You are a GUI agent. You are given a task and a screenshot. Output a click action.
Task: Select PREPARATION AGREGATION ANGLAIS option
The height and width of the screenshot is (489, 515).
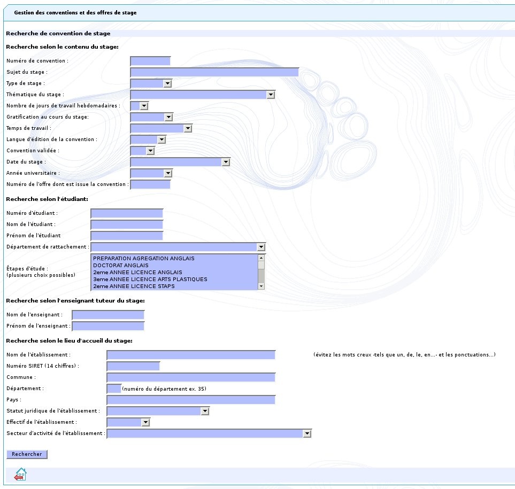(x=143, y=259)
